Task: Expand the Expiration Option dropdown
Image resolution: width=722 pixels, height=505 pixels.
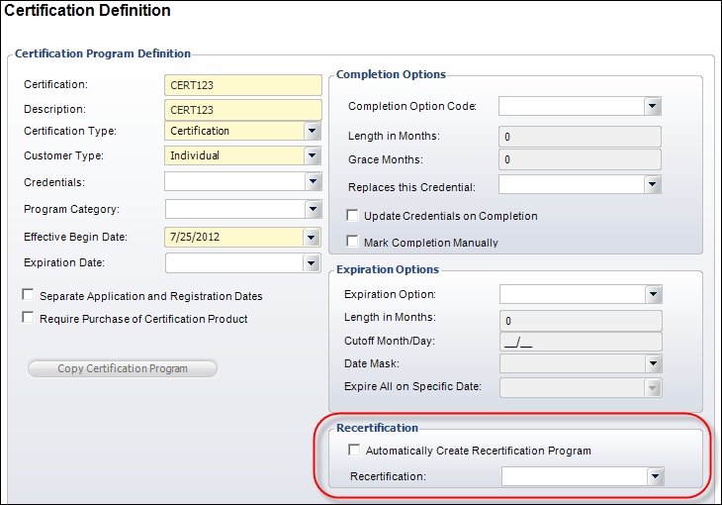Action: 653,294
